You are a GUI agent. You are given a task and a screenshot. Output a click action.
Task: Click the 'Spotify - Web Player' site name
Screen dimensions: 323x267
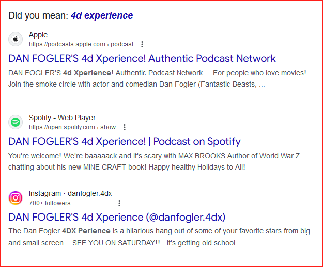click(62, 118)
